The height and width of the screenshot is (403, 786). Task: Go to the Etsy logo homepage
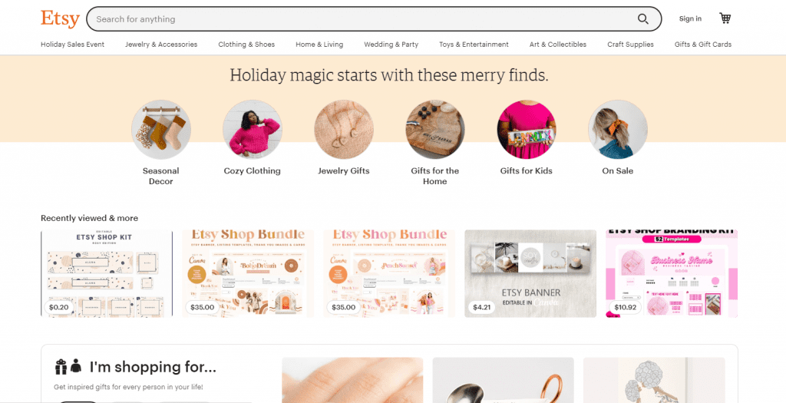click(x=60, y=19)
